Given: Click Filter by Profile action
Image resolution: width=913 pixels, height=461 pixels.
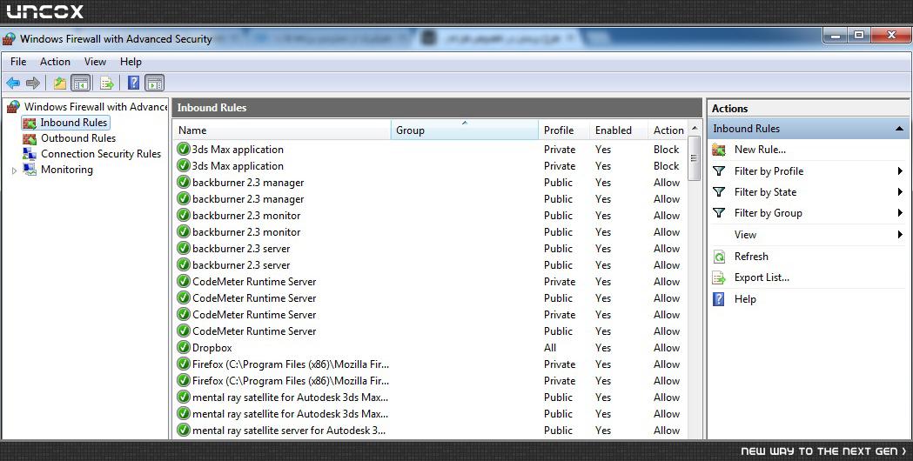Looking at the screenshot, I should (769, 171).
